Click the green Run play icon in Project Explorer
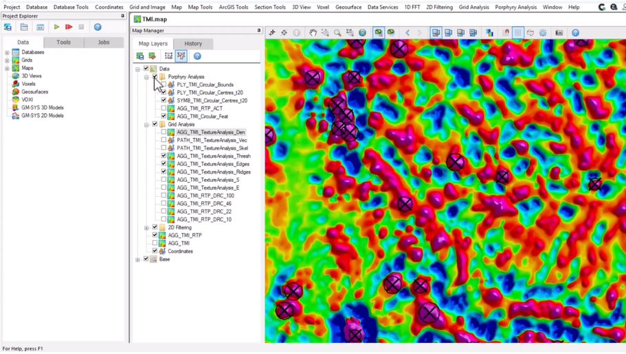Viewport: 626px width, 354px height. (x=57, y=27)
